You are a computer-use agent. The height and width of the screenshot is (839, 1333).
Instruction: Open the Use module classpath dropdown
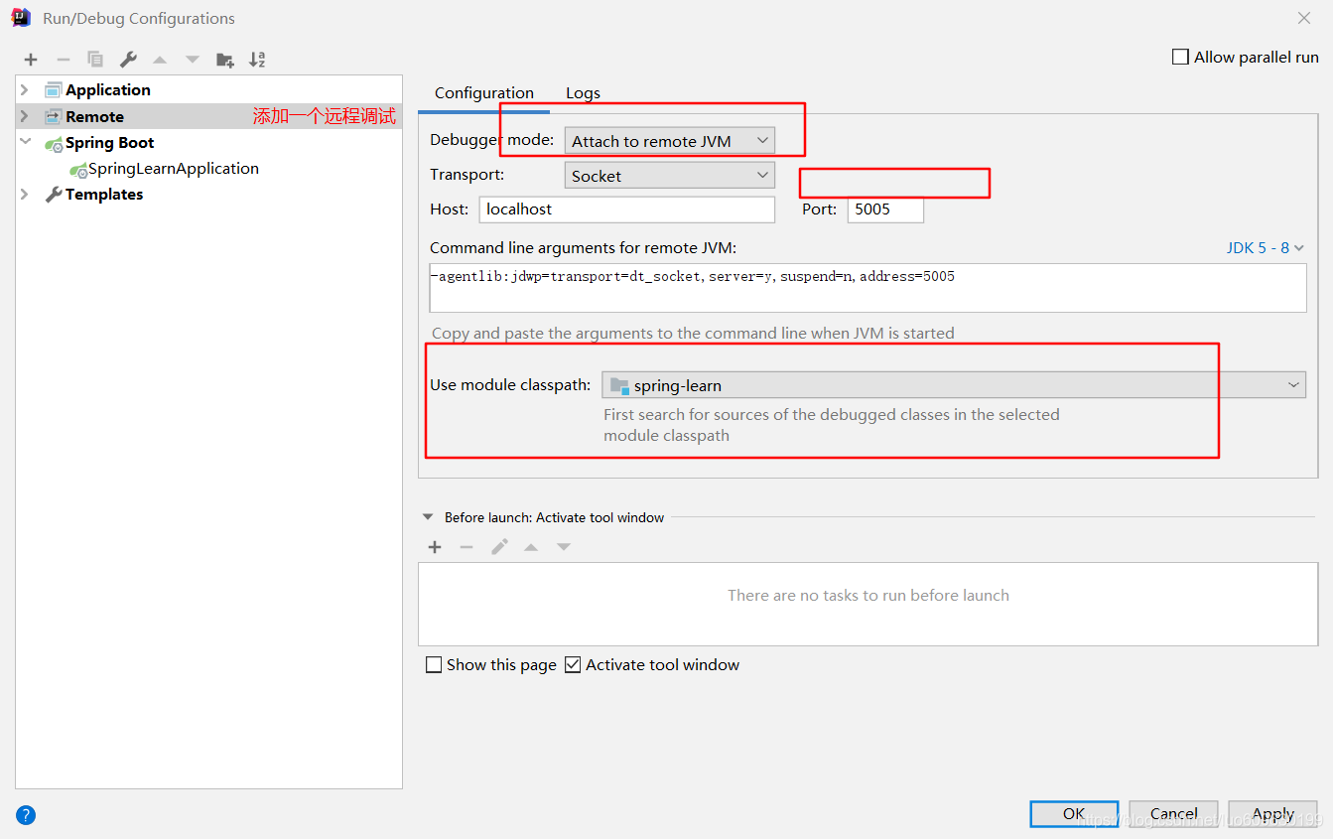[x=954, y=385]
